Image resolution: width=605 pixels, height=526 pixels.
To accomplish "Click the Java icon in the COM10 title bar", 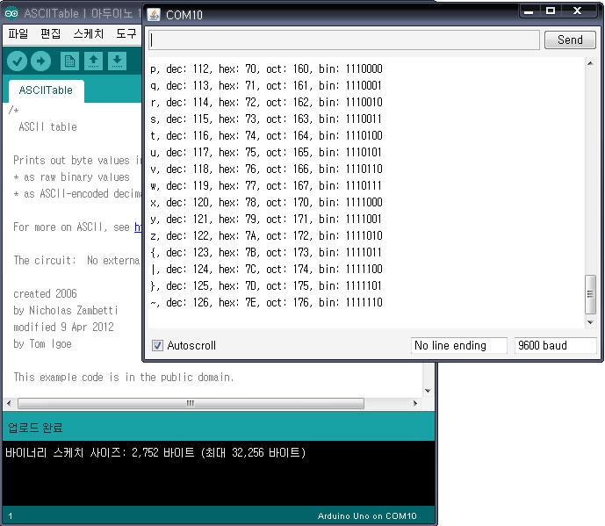I will [154, 15].
